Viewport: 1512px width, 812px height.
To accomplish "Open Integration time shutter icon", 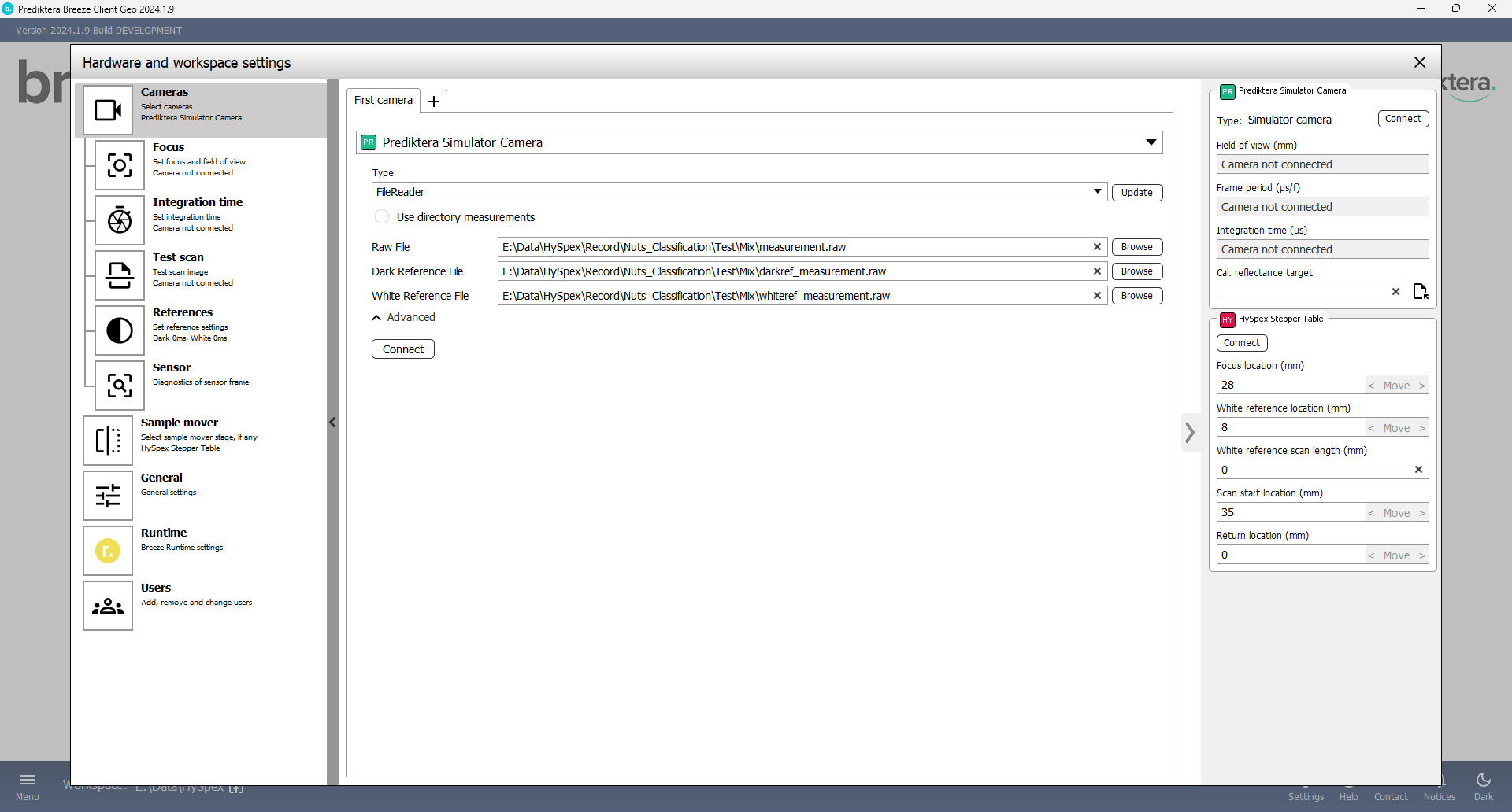I will click(120, 220).
